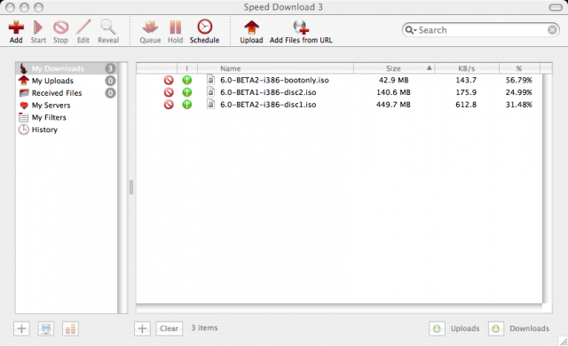This screenshot has height=346, width=568.
Task: Click the bar chart icon below sidebar
Action: point(70,328)
